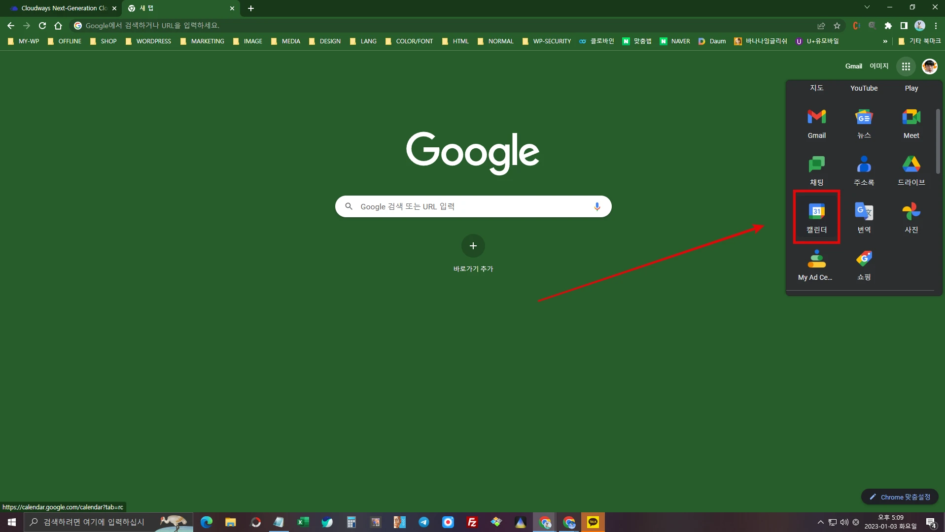Open the tab search dropdown arrow
Image resolution: width=945 pixels, height=532 pixels.
pos(867,7)
